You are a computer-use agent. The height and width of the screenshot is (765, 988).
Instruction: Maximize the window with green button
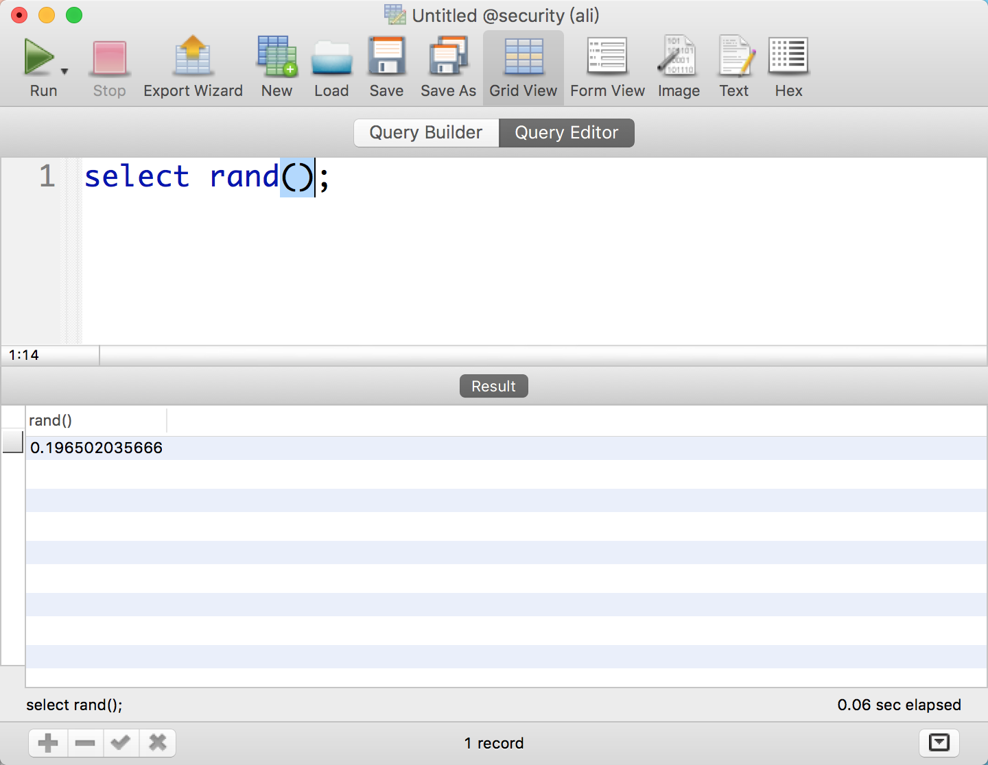74,15
